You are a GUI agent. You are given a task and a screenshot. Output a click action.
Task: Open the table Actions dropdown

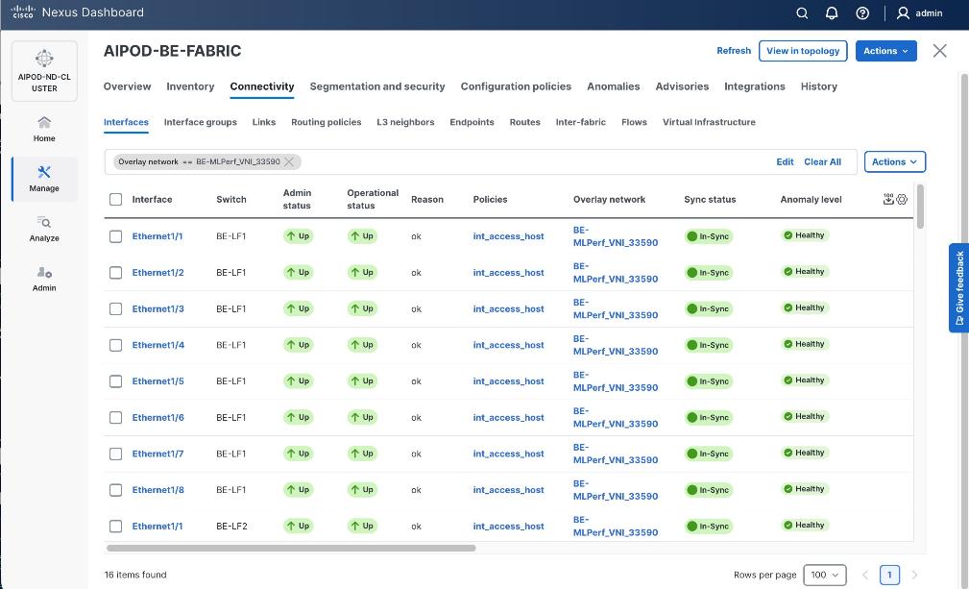[894, 161]
